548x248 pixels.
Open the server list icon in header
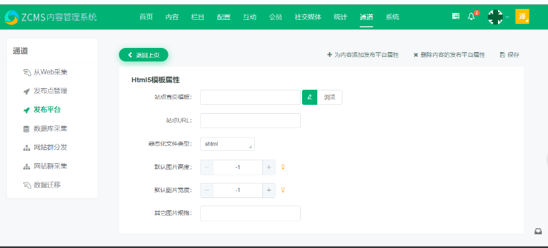tap(456, 16)
